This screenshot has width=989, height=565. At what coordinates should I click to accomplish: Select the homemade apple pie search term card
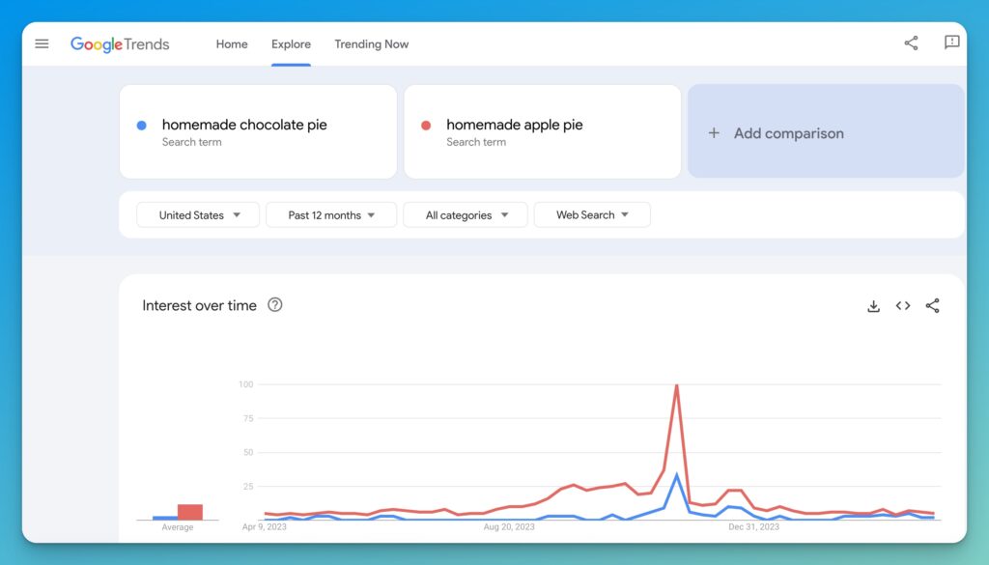(x=541, y=131)
